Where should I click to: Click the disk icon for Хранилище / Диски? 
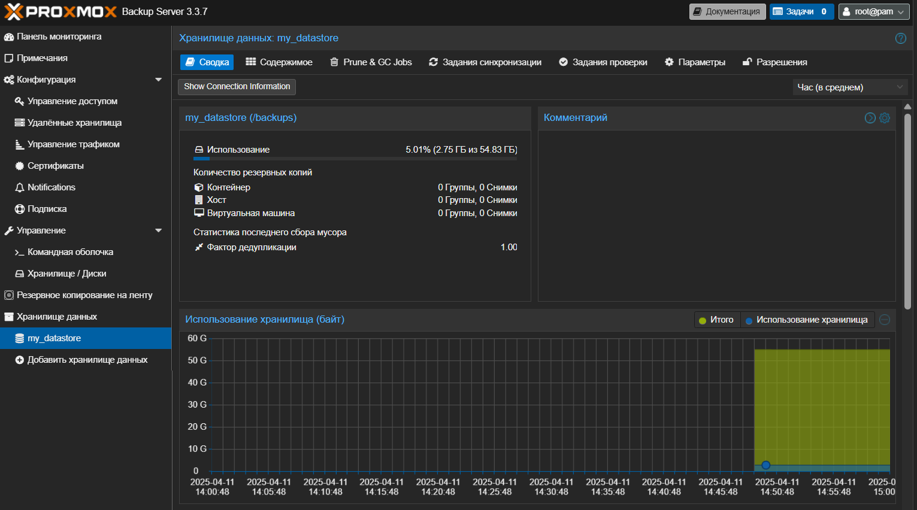coord(20,274)
